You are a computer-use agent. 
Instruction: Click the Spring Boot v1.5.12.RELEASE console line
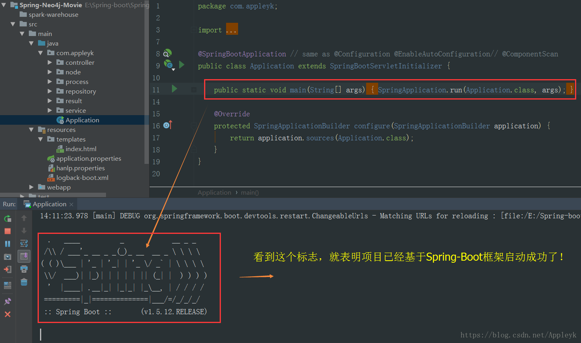click(126, 312)
